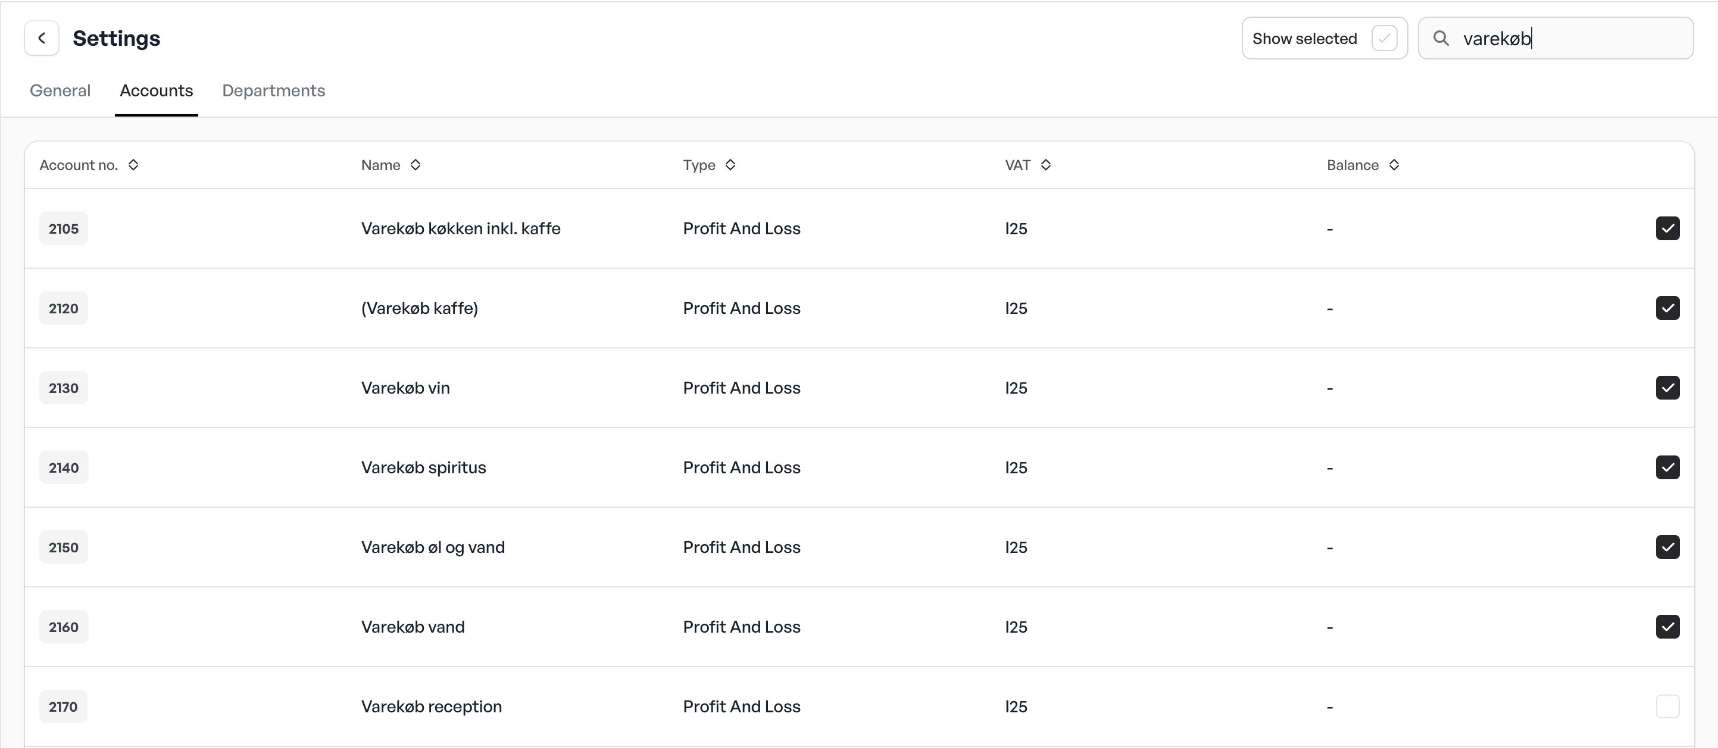Uncheck account 2105 Varekøb køkken checkbox
Screen dimensions: 1718x748
[x=1667, y=228]
